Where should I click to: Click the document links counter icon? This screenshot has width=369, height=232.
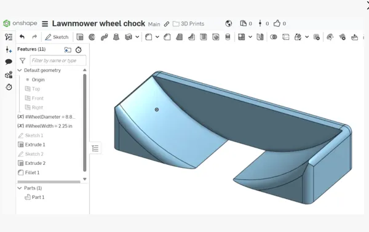(260, 23)
